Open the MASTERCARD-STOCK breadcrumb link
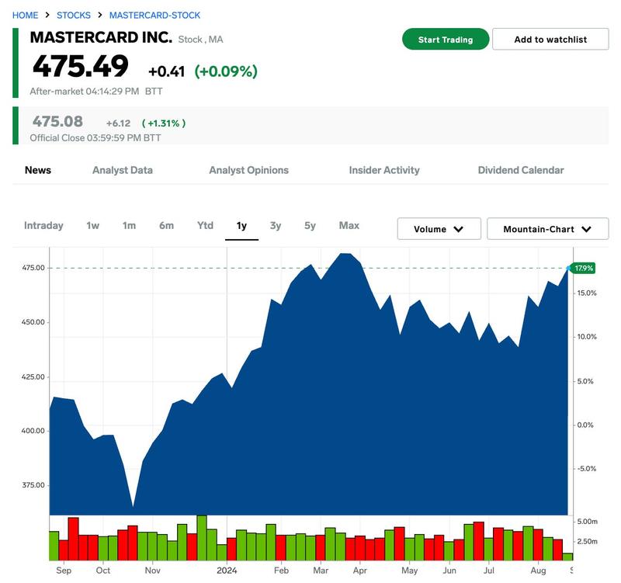Image resolution: width=621 pixels, height=583 pixels. click(154, 15)
